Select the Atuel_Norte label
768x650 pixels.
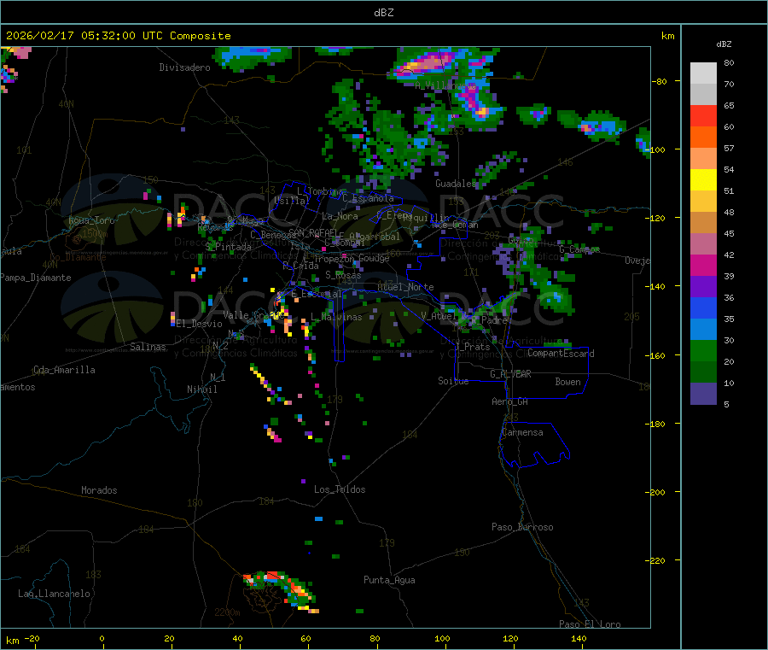click(x=405, y=287)
